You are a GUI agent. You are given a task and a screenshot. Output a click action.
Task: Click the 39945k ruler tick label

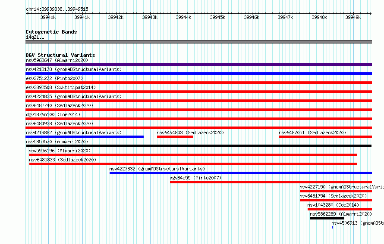pyautogui.click(x=217, y=17)
